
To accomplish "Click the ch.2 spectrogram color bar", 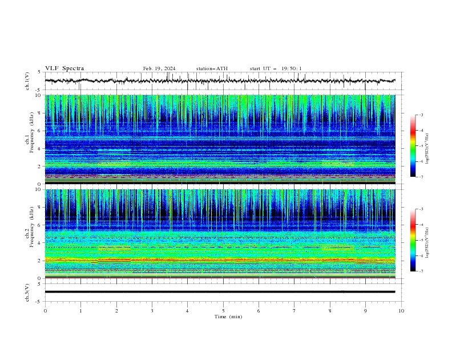I will [x=413, y=240].
